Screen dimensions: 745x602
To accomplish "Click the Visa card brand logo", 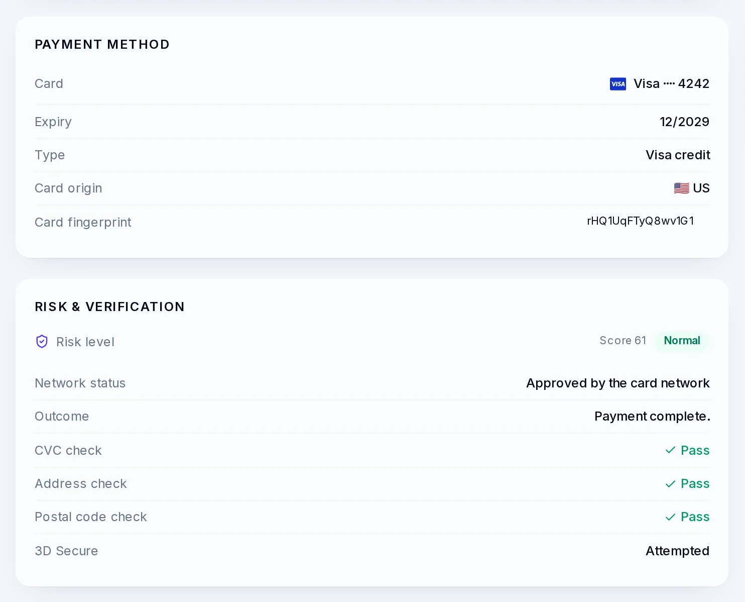I will (x=618, y=84).
